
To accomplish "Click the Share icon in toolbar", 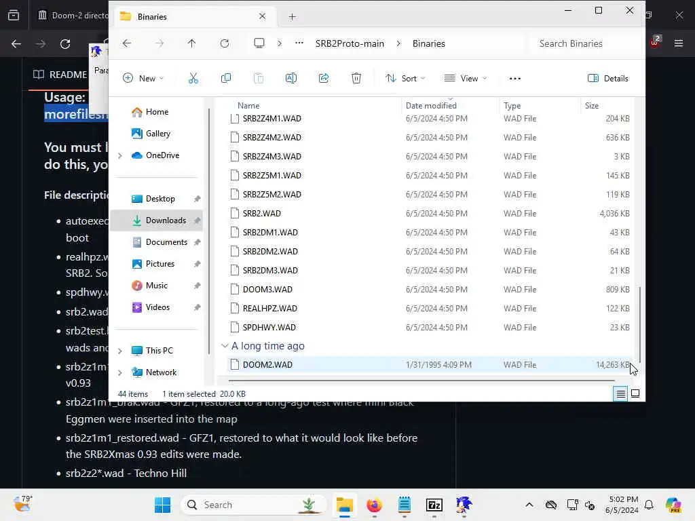I will point(324,79).
